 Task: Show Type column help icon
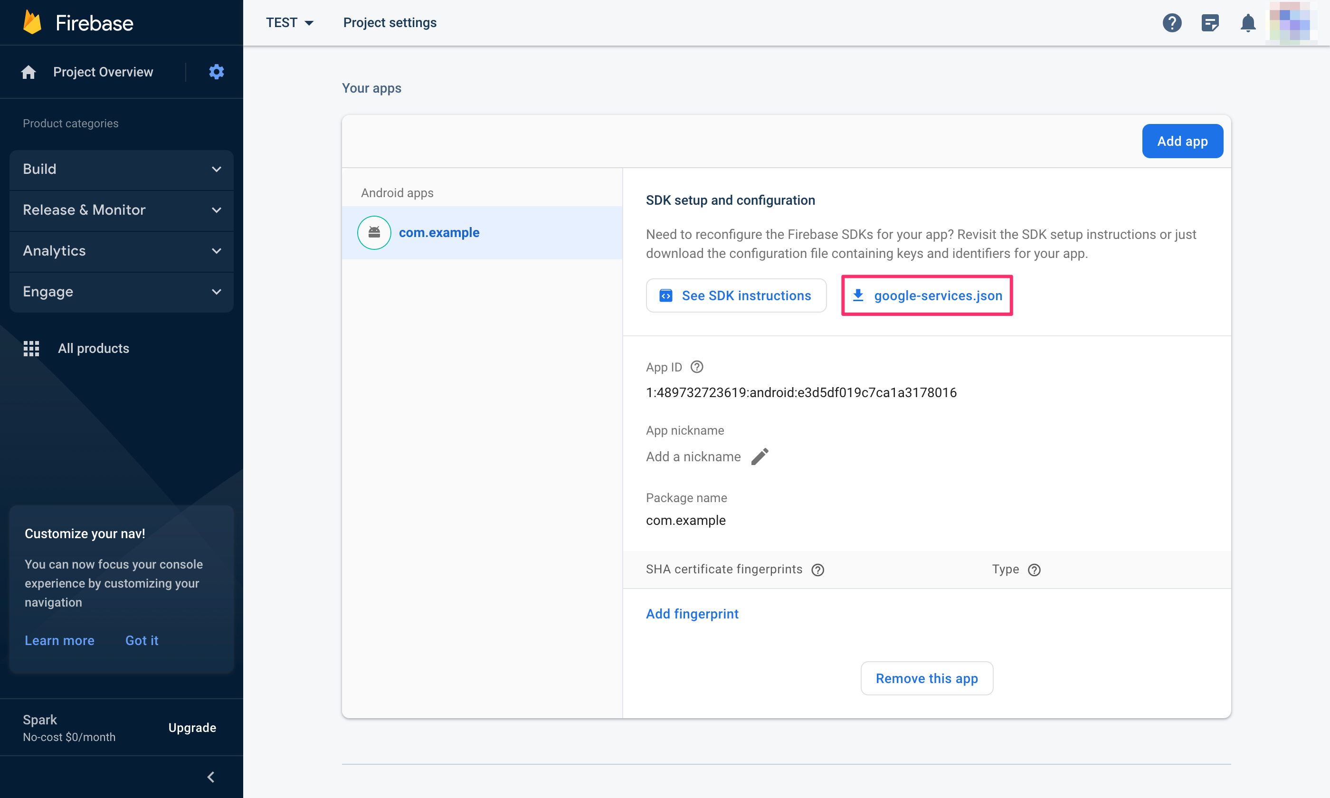point(1035,570)
